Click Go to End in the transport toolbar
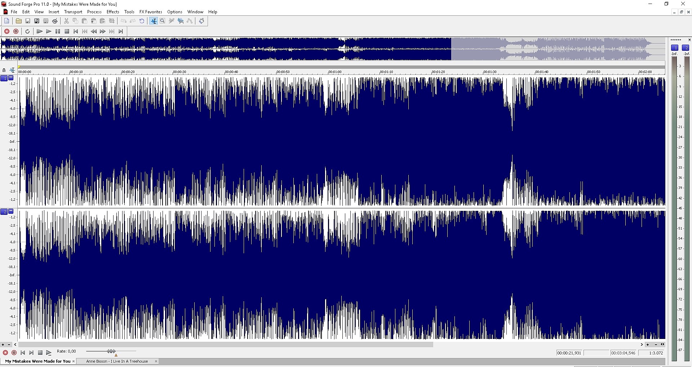The image size is (692, 367). pyautogui.click(x=121, y=31)
